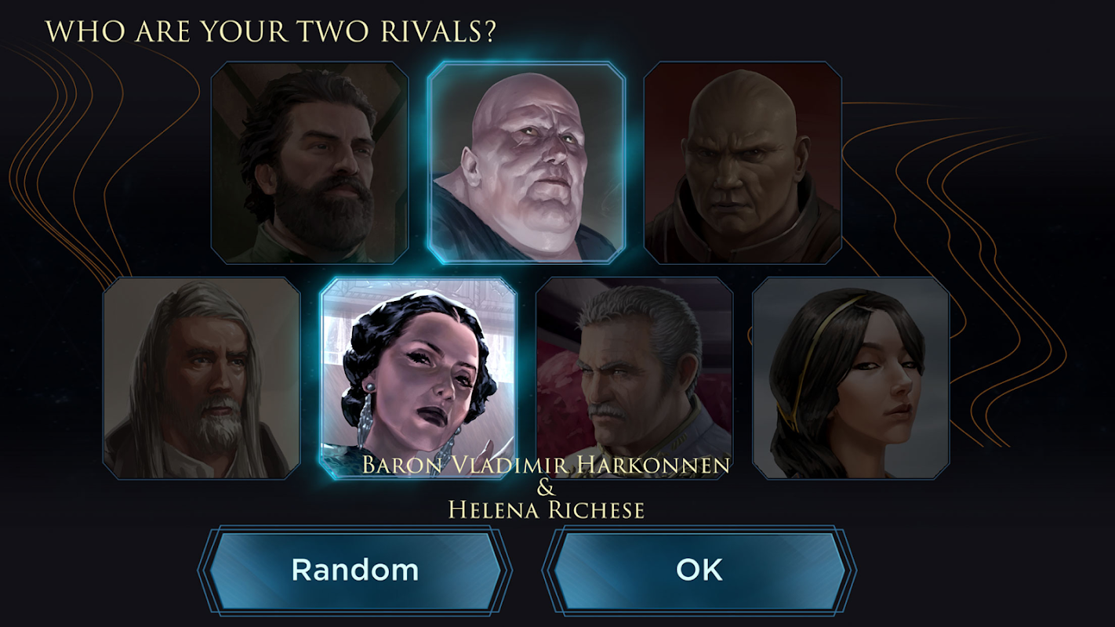
Task: Click the Random button
Action: pos(354,570)
